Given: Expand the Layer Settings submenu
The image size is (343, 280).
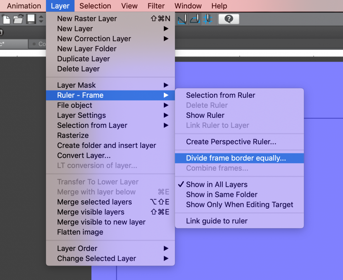Looking at the screenshot, I should [111, 115].
